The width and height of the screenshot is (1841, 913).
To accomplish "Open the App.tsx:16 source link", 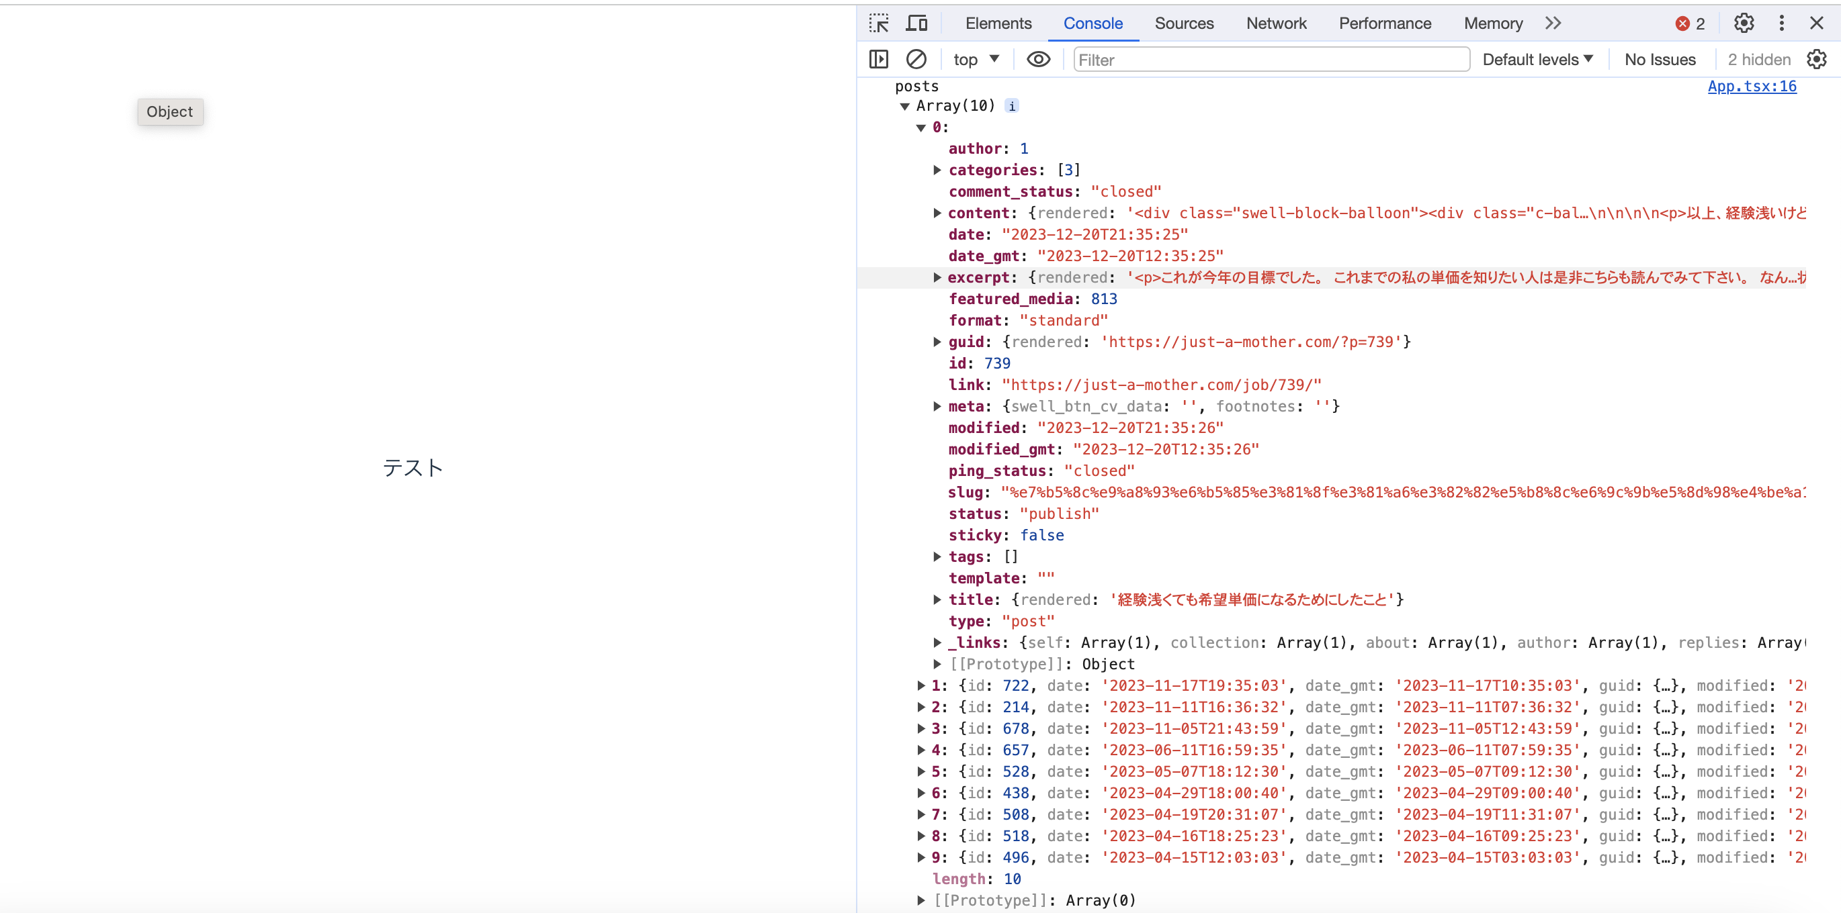I will (x=1752, y=86).
